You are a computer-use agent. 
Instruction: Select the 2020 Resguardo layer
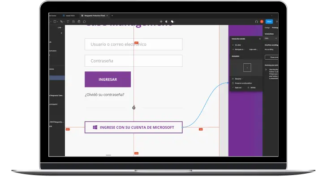point(56,122)
